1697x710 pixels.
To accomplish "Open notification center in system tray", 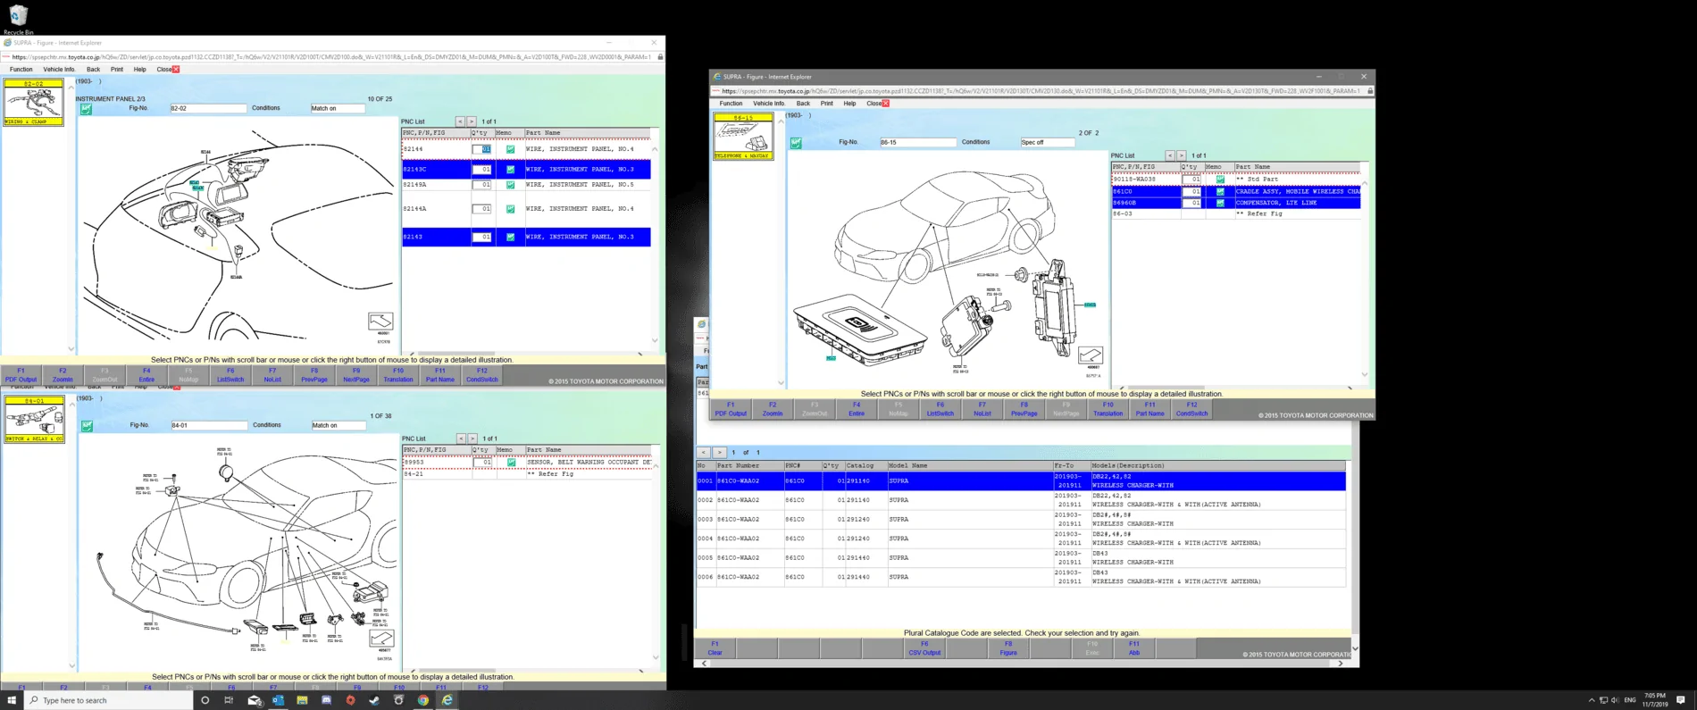I will coord(1681,700).
